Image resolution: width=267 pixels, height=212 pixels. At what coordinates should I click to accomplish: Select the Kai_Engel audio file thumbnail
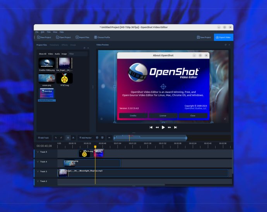point(65,63)
